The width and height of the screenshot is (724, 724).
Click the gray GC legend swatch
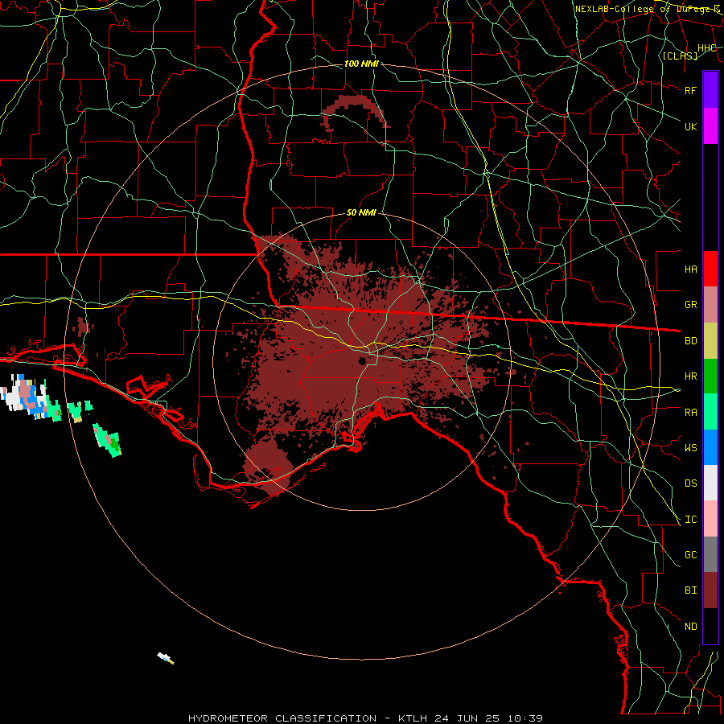click(x=710, y=554)
